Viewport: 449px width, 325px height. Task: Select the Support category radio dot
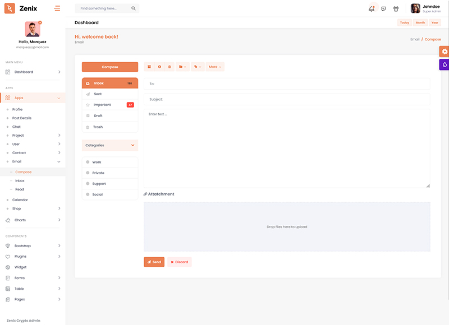[x=88, y=184]
